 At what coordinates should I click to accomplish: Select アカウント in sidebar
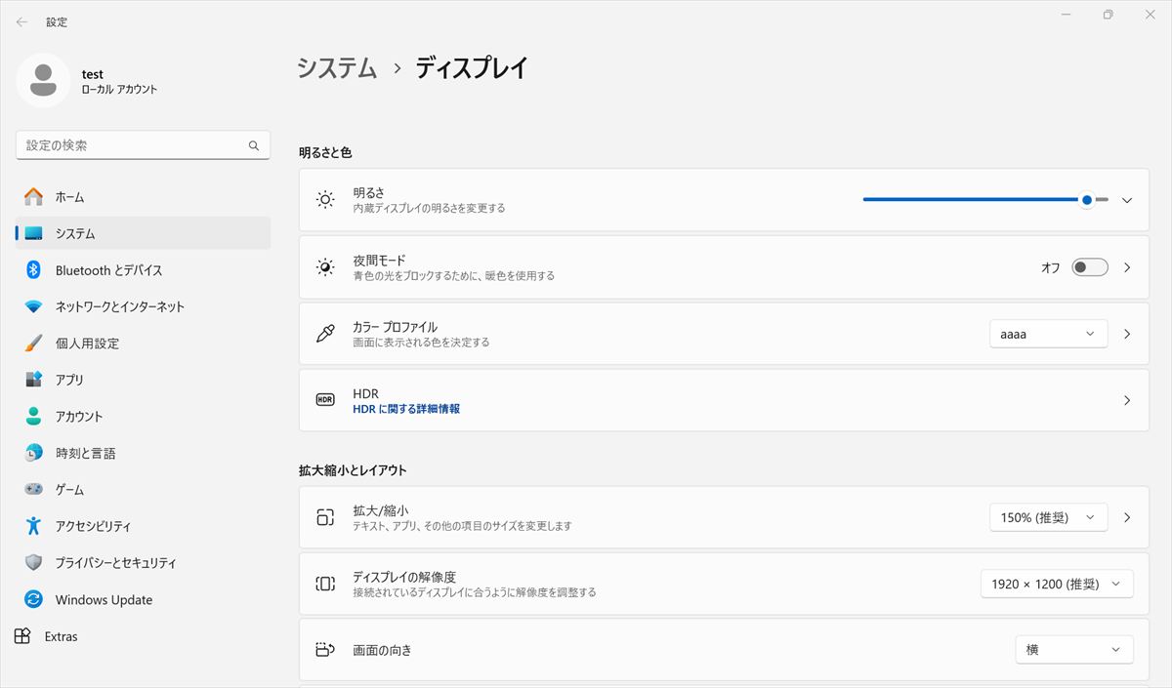[x=144, y=417]
